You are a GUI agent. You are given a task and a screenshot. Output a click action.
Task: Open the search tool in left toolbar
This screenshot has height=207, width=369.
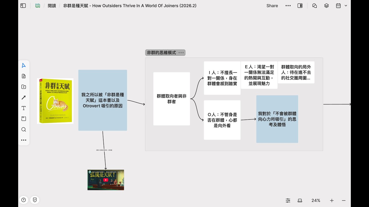click(x=24, y=129)
